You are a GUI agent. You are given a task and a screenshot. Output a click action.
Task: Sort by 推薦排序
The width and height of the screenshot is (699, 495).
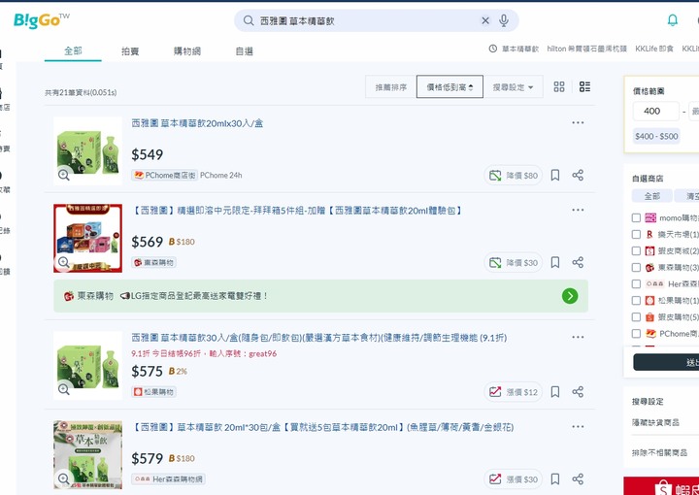(x=391, y=87)
